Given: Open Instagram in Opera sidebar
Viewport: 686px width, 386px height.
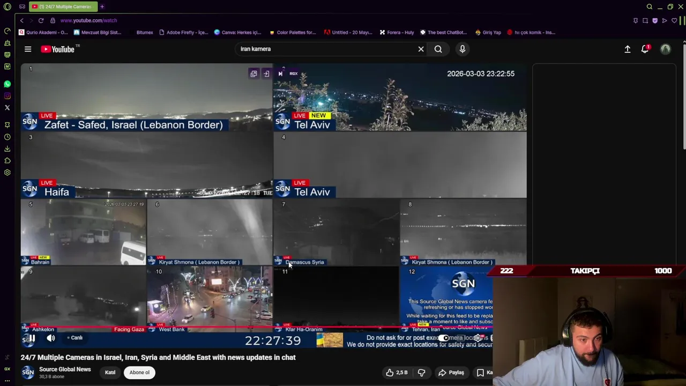Looking at the screenshot, I should tap(7, 96).
